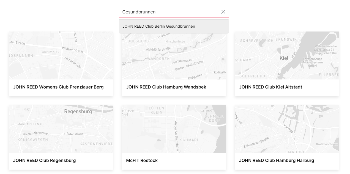Open the McFIT Rostock studio title

142,161
